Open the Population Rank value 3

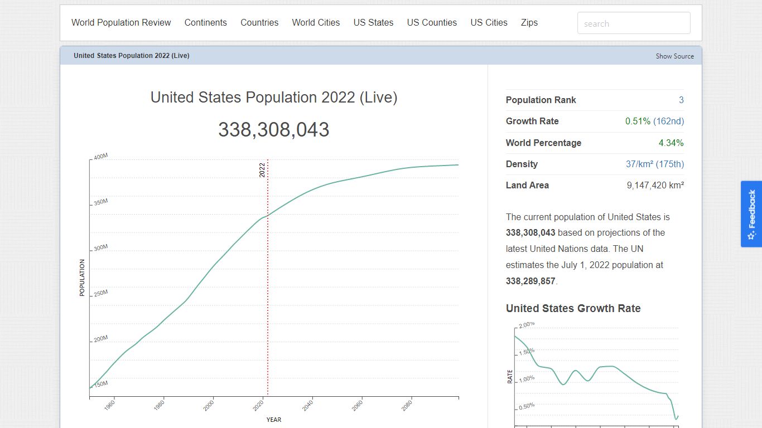tap(681, 100)
